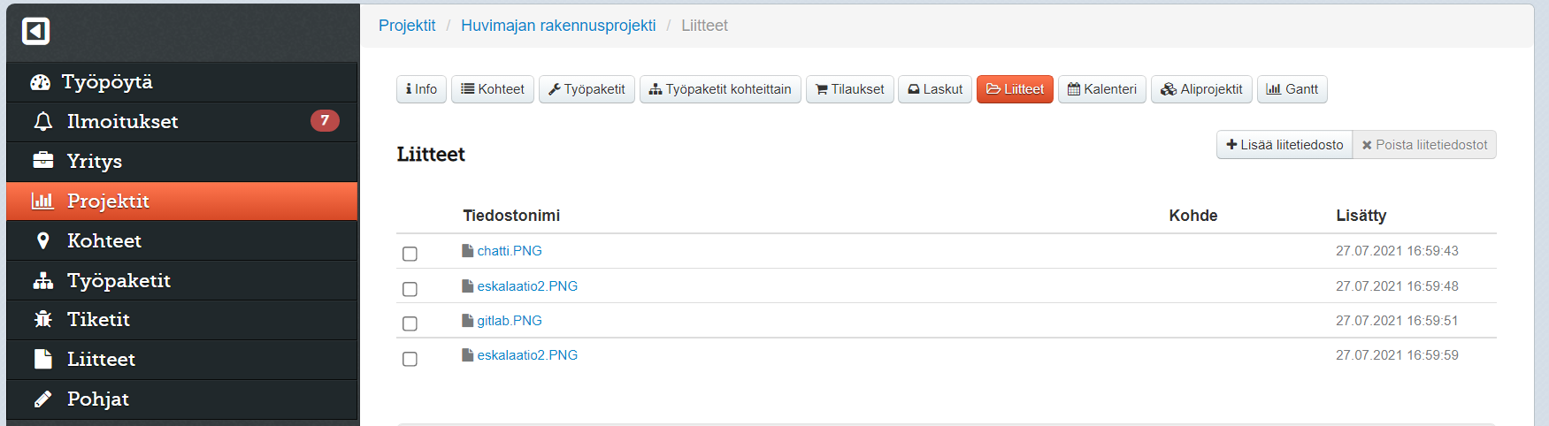Image resolution: width=1549 pixels, height=426 pixels.
Task: Sort by Tiedostonimi column header
Action: (511, 216)
